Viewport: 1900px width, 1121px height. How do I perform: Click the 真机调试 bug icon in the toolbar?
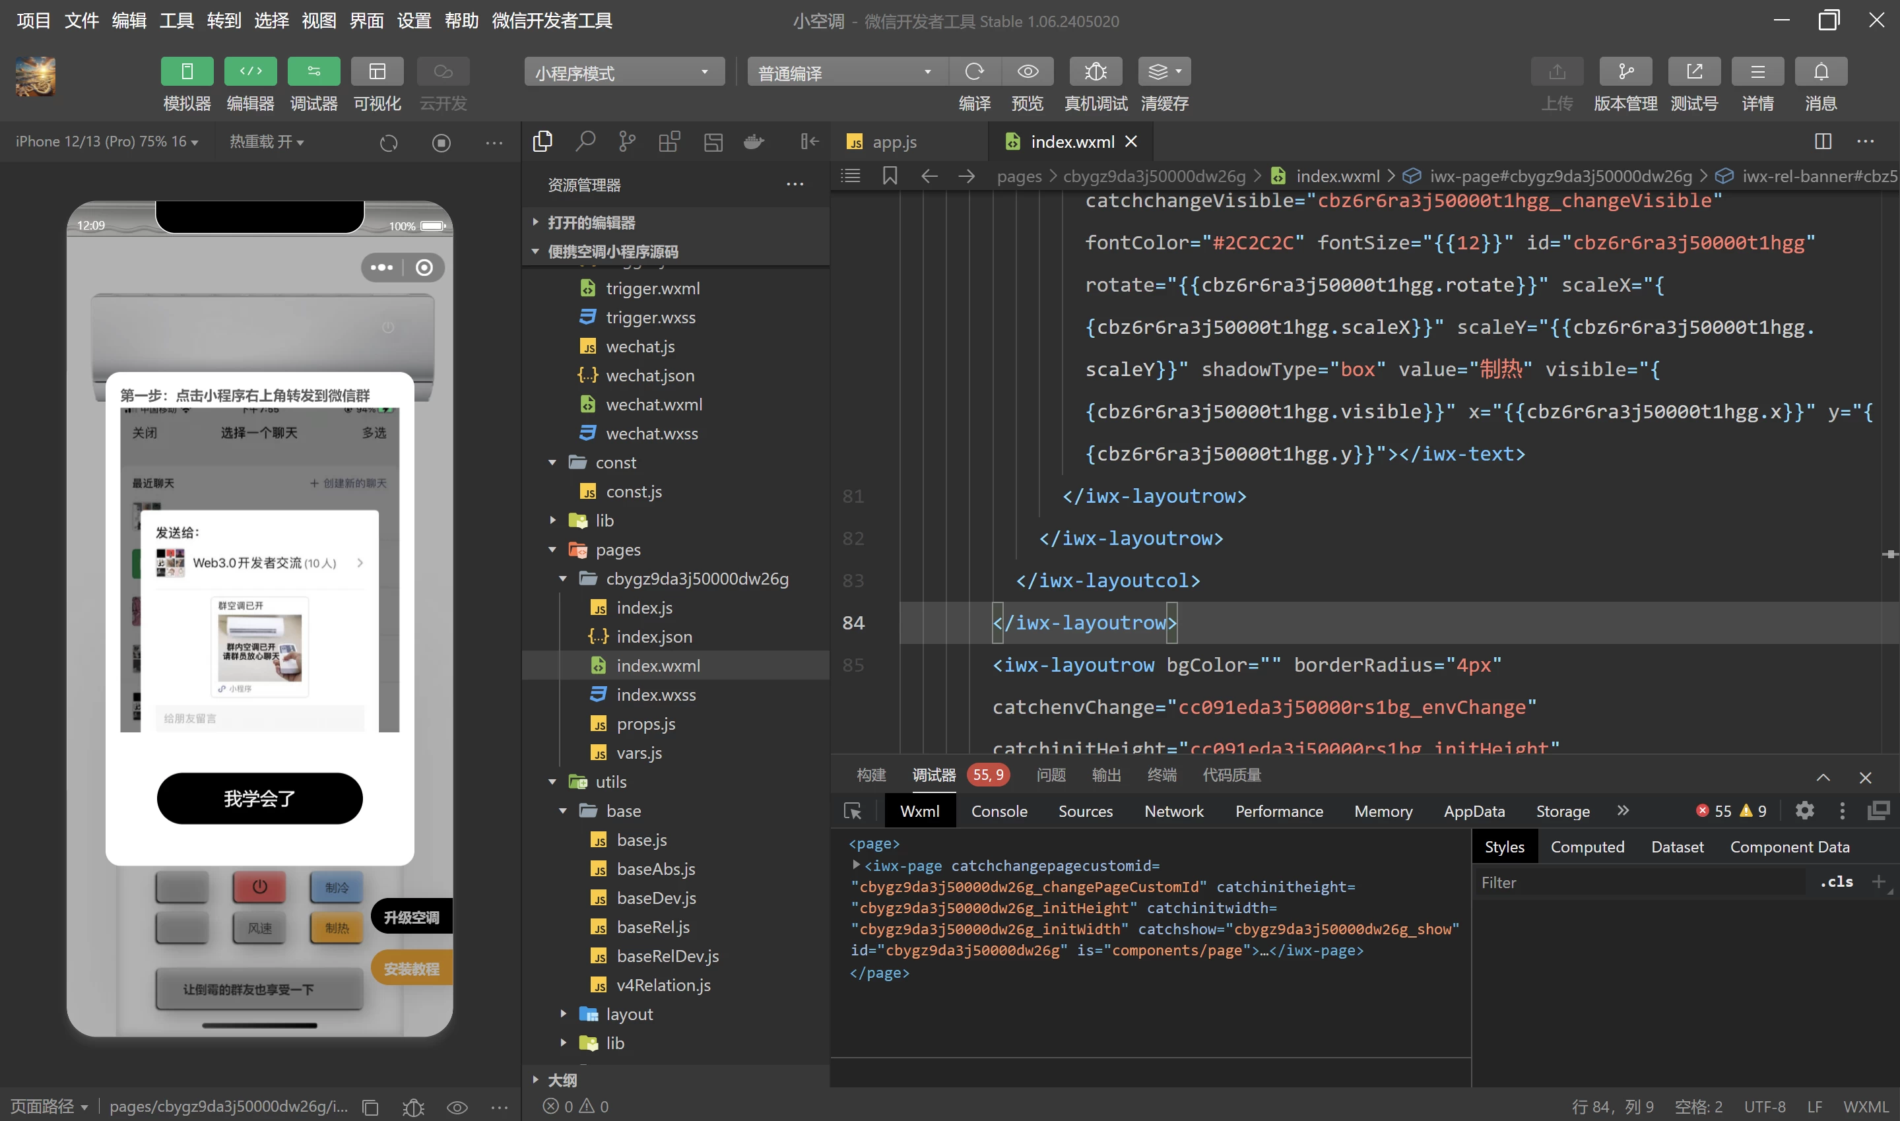[x=1096, y=72]
